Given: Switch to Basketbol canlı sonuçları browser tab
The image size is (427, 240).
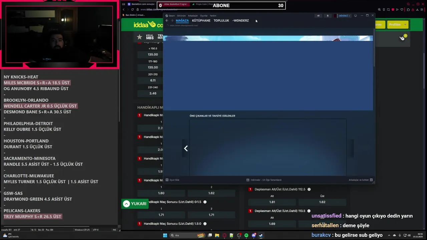Looking at the screenshot, I should 141,4.
